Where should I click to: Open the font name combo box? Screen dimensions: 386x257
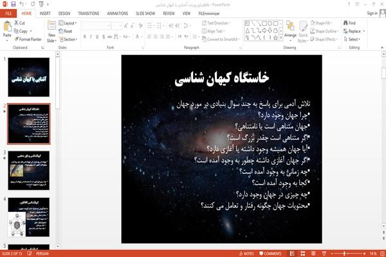[96, 26]
